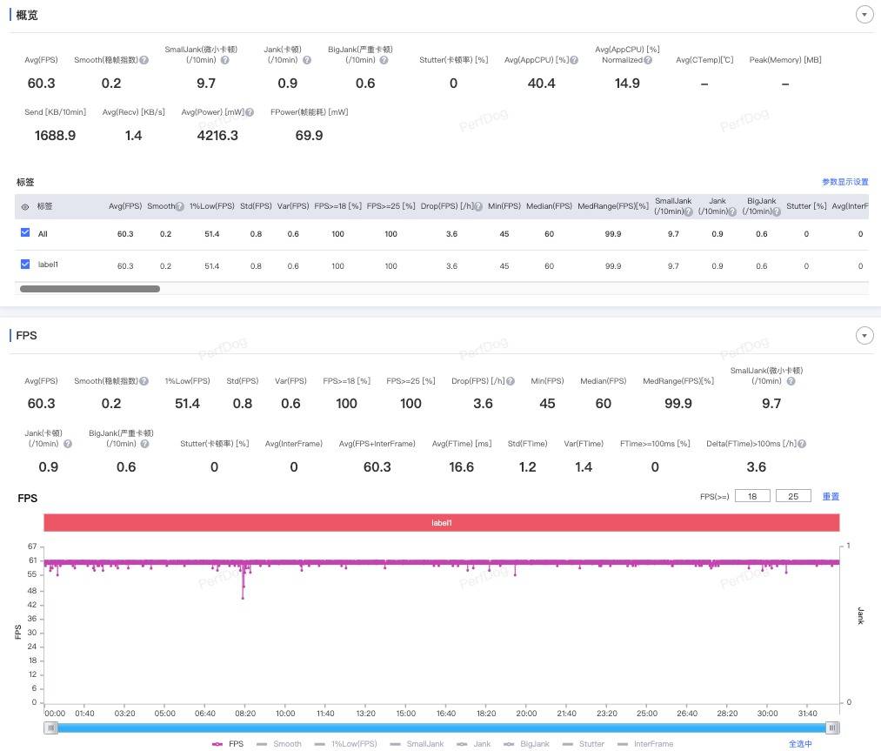
Task: Uncheck the All row checkbox
Action: click(x=25, y=233)
